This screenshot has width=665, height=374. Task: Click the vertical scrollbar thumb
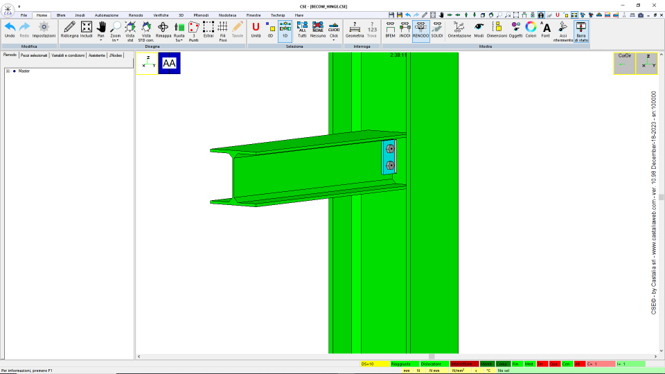[x=661, y=197]
